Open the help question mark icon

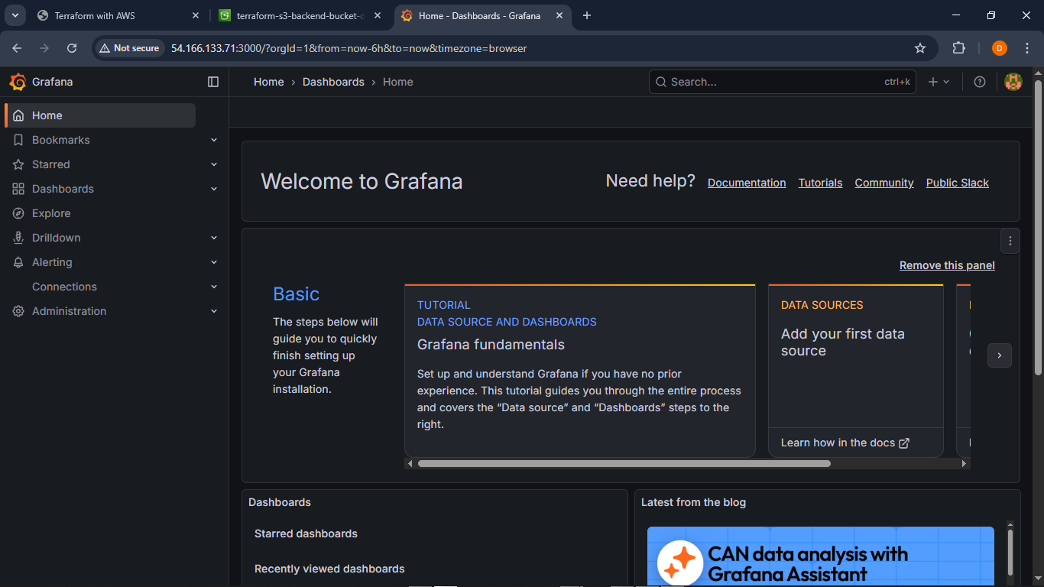(x=980, y=82)
